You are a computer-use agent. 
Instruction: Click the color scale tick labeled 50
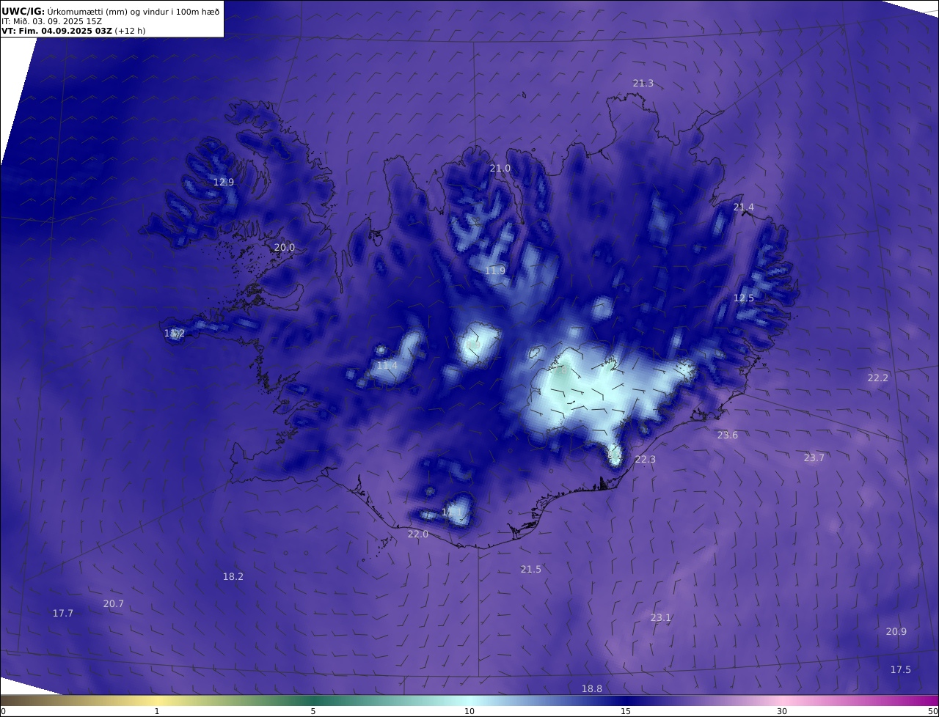coord(933,712)
